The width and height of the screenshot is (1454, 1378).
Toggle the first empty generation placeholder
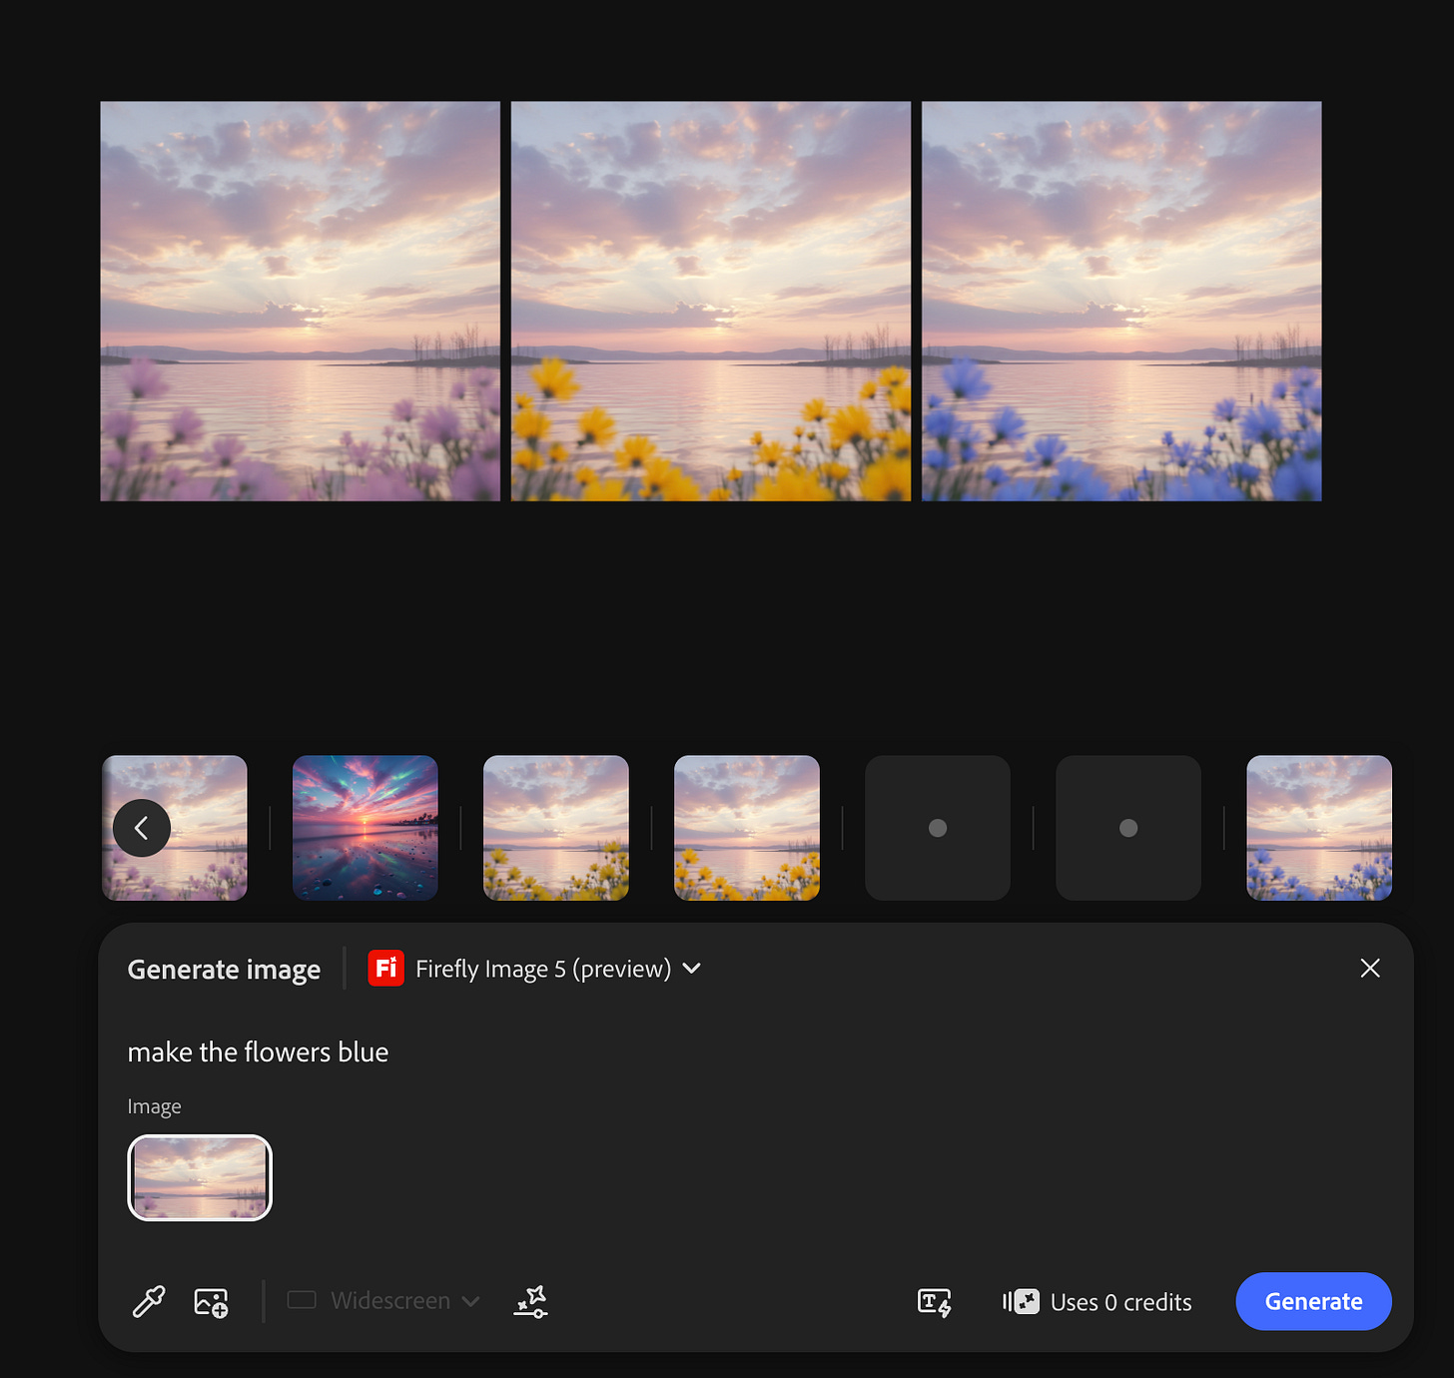[x=936, y=827]
